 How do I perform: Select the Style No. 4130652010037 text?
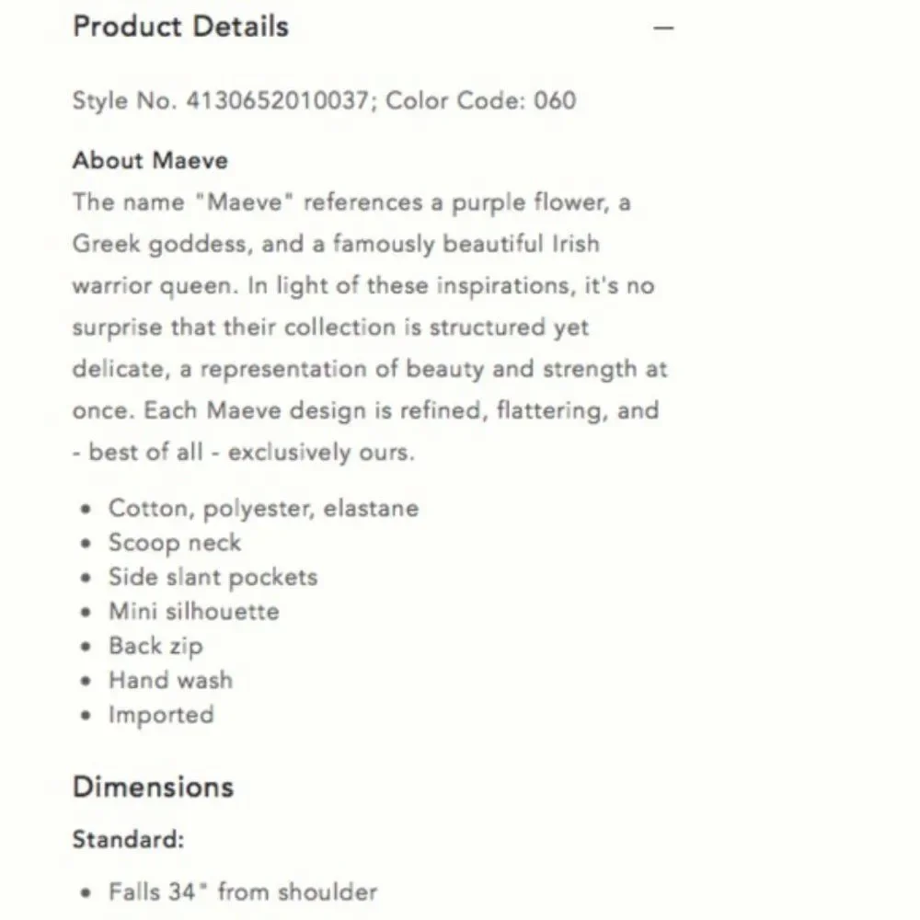pyautogui.click(x=221, y=100)
